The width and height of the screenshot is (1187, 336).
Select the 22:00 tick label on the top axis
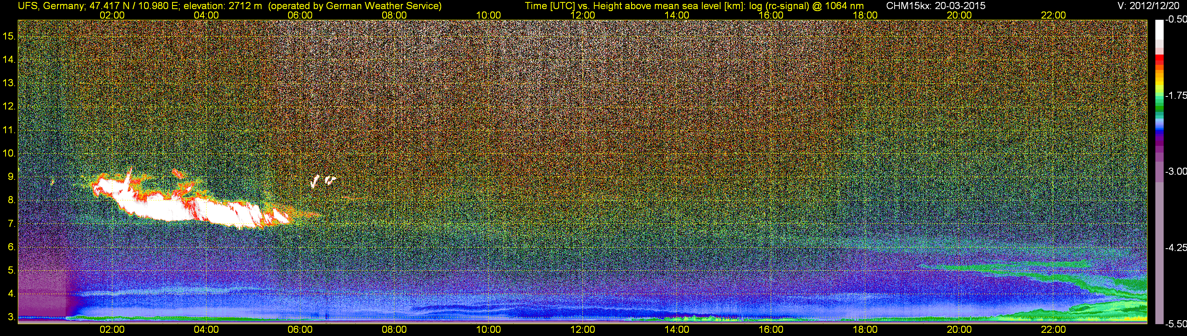1053,15
